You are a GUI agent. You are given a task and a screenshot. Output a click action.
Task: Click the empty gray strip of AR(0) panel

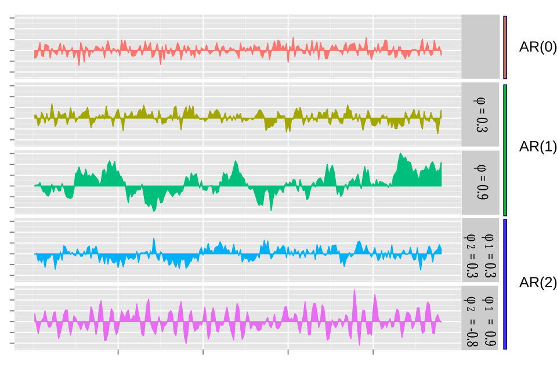480,46
